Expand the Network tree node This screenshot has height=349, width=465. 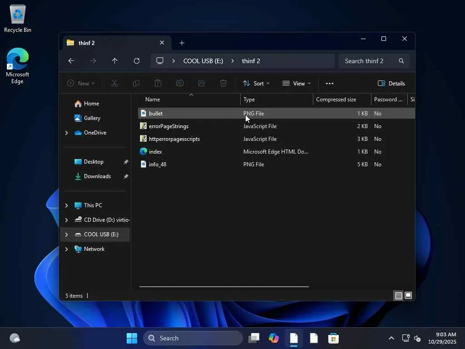point(66,249)
